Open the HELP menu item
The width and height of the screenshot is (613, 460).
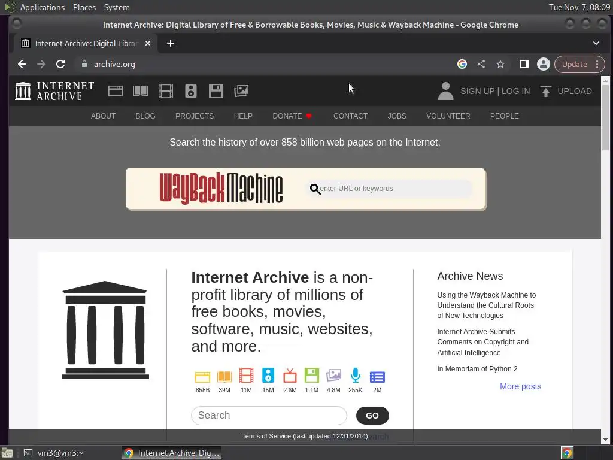coord(243,116)
